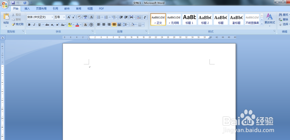
Task: Switch to the 引用 (References) tab
Action: [x=55, y=9]
